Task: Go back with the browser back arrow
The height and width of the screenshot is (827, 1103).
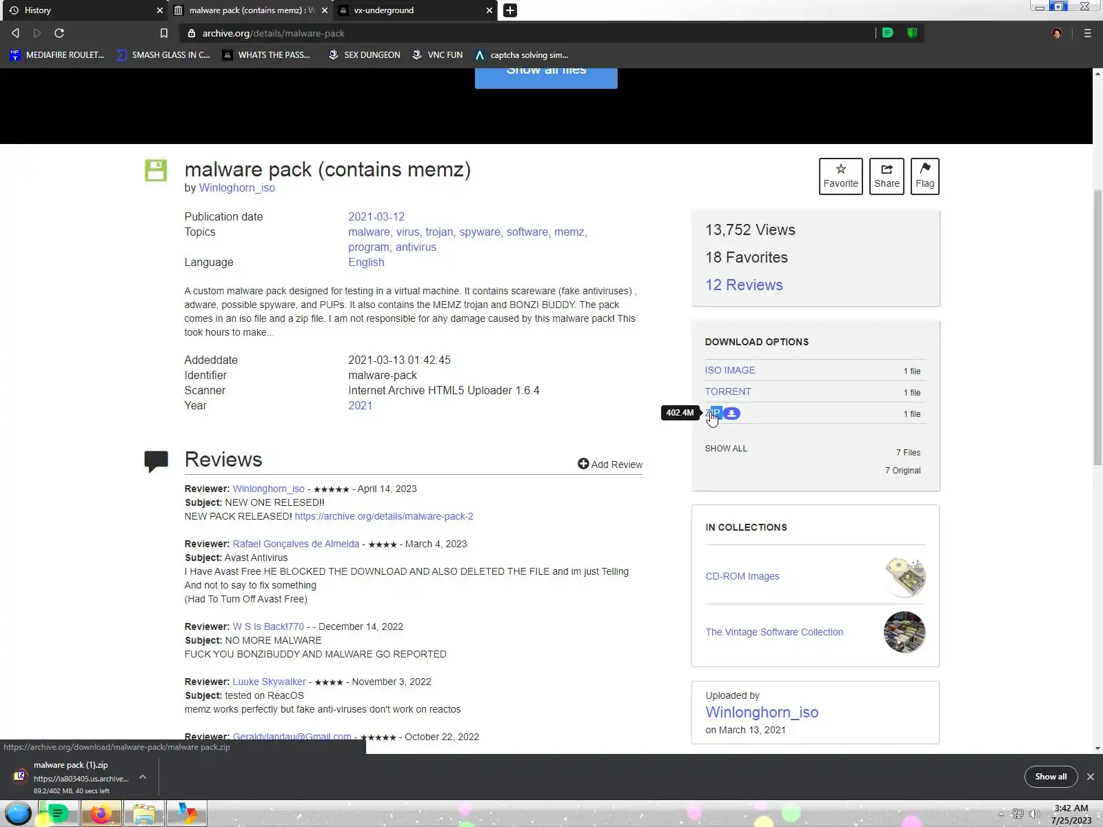Action: tap(15, 33)
